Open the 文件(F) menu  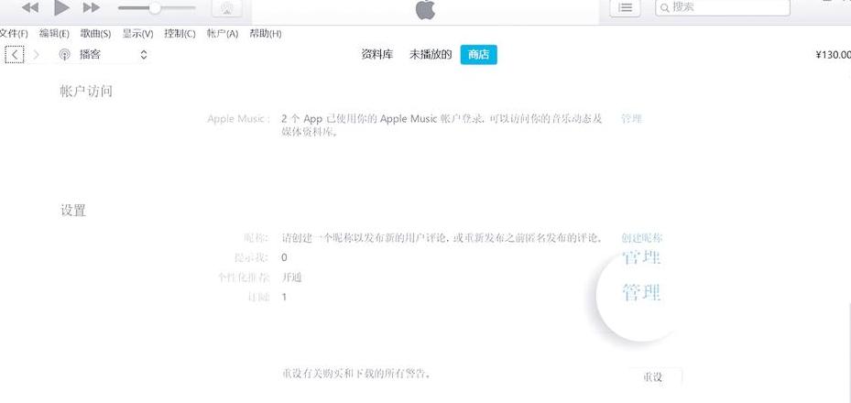14,34
